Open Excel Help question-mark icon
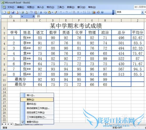 [x=102, y=12]
